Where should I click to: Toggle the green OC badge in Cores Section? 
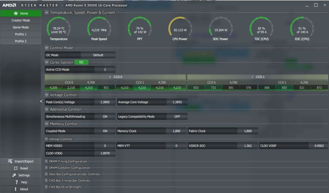click(x=81, y=62)
